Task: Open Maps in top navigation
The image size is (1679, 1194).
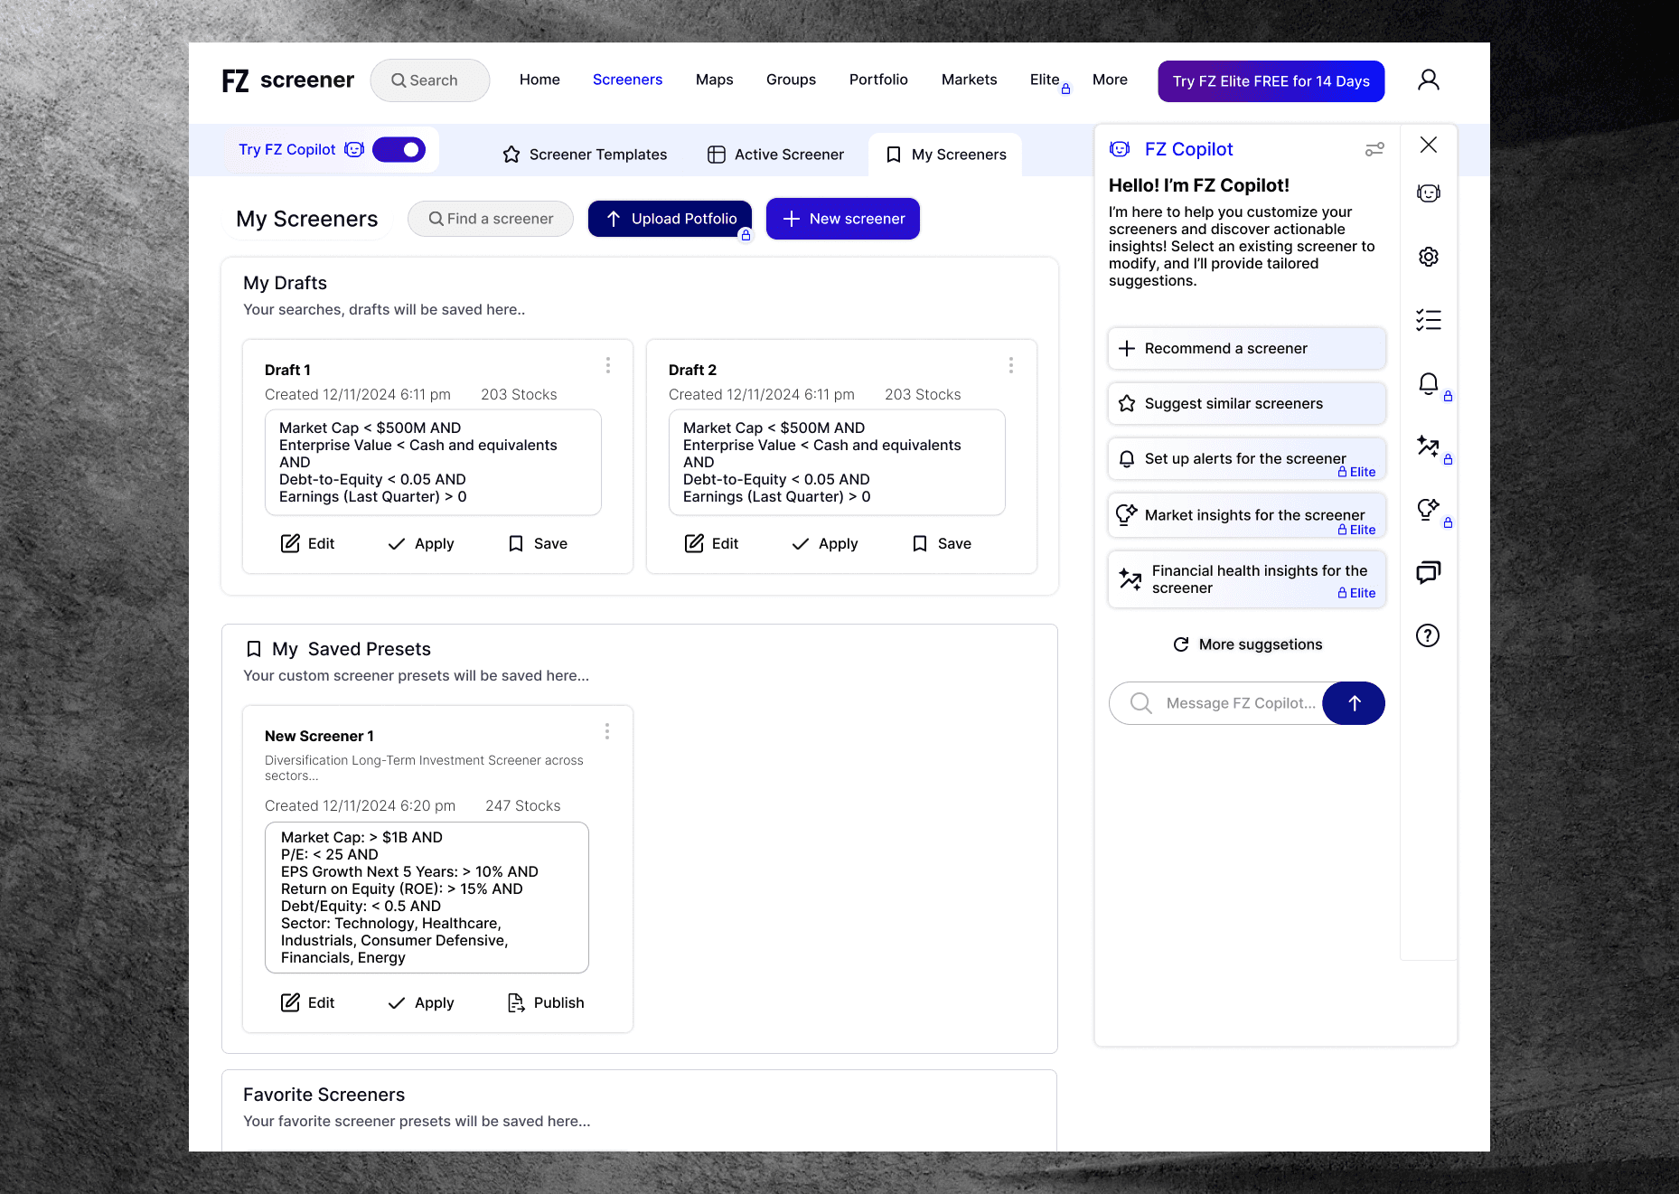Action: [714, 80]
